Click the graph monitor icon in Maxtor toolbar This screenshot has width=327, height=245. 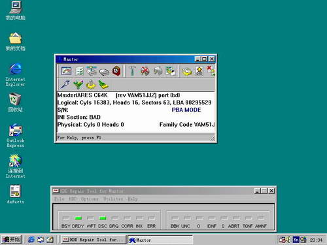point(66,71)
